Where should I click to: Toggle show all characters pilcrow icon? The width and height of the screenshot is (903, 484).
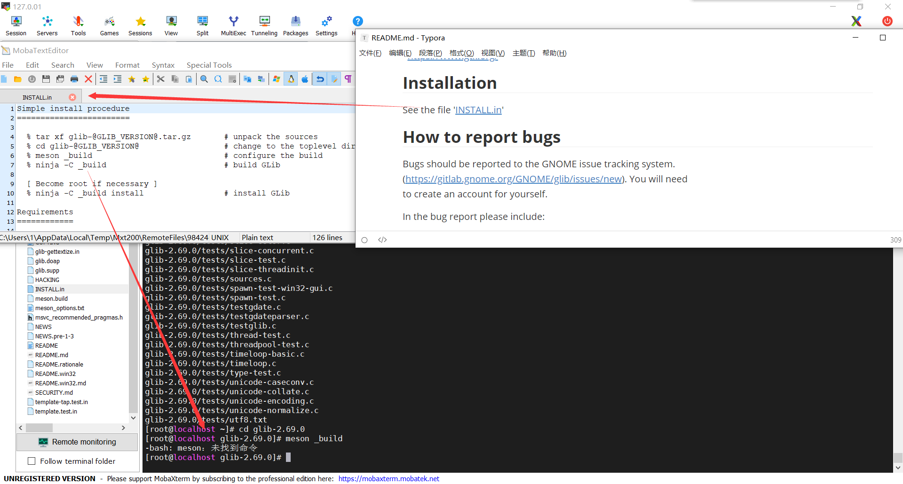click(348, 79)
